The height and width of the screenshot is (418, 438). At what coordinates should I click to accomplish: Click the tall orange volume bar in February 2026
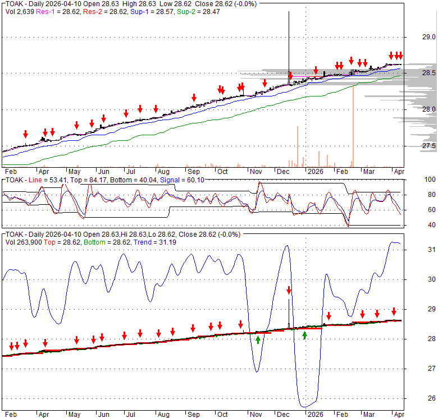pyautogui.click(x=353, y=126)
